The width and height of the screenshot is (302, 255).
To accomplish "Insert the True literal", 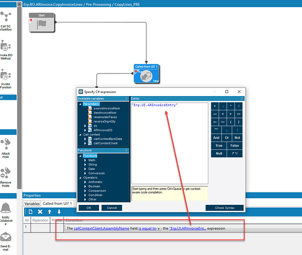I will [x=219, y=146].
